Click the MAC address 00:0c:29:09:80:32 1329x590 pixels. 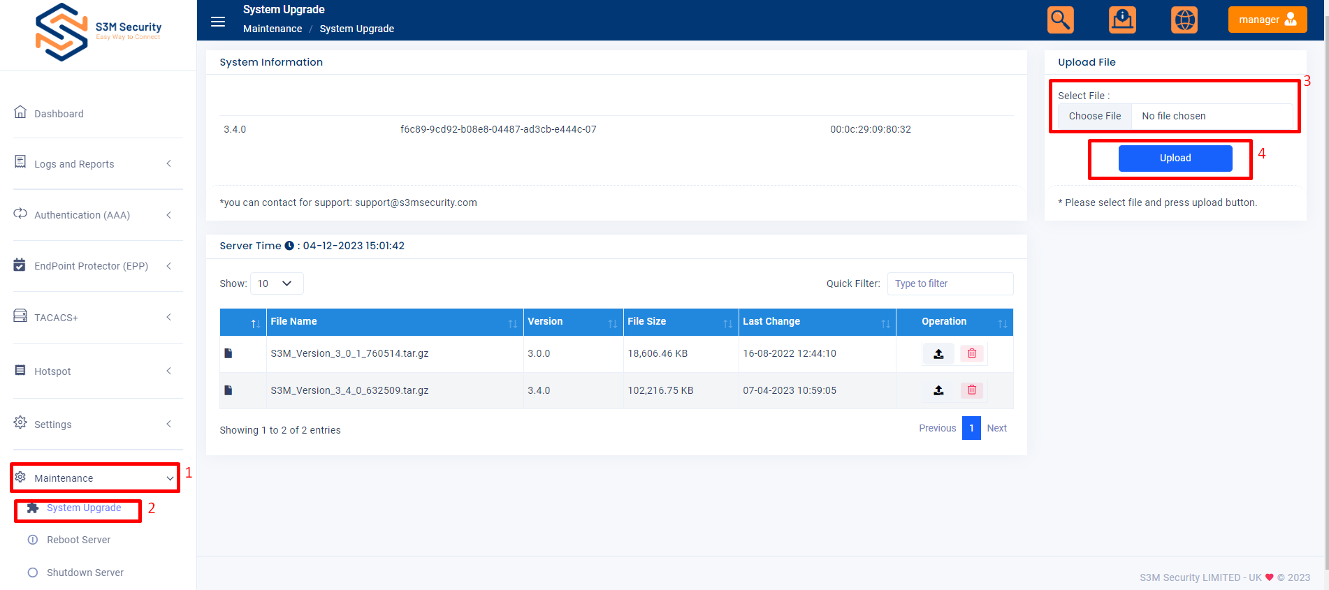pyautogui.click(x=871, y=129)
